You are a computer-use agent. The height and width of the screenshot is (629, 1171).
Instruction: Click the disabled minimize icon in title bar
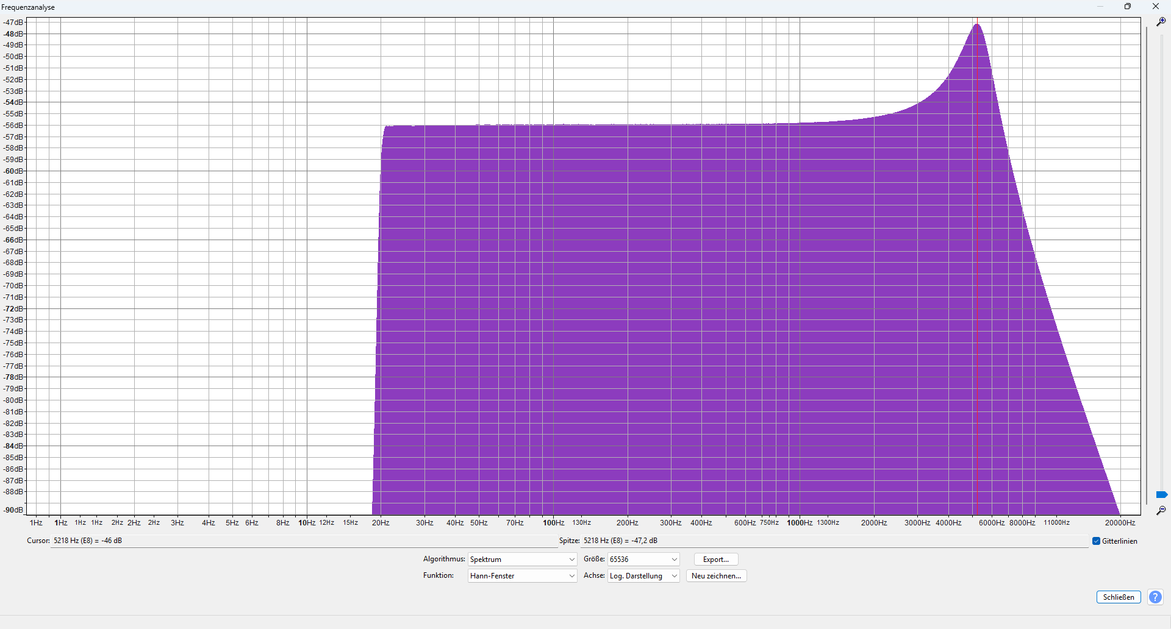coord(1100,7)
